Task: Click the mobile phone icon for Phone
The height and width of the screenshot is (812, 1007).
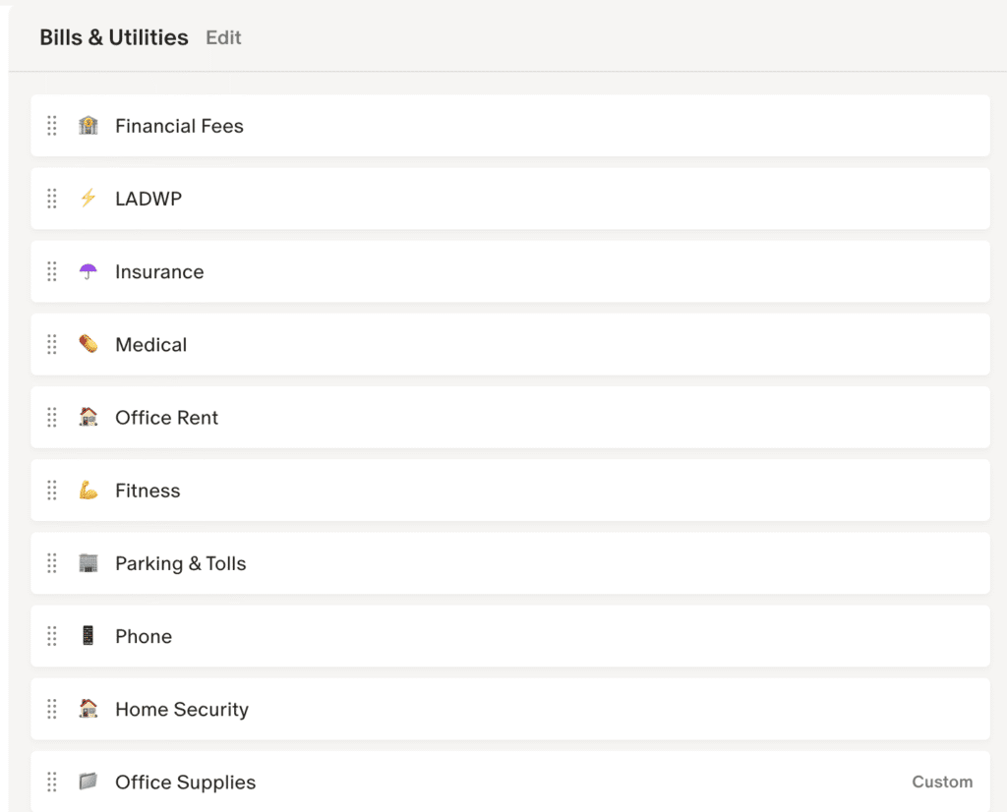Action: 89,636
